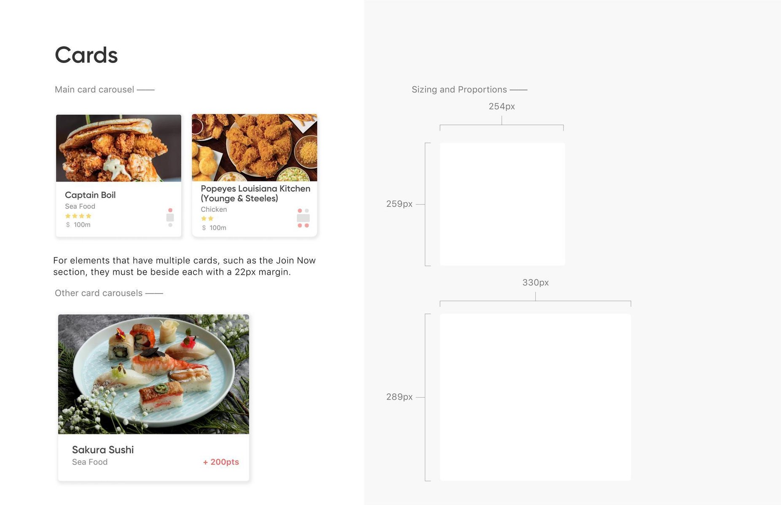Viewport: 781px width, 505px height.
Task: Click the 100m distance on Popeyes card
Action: pyautogui.click(x=218, y=228)
